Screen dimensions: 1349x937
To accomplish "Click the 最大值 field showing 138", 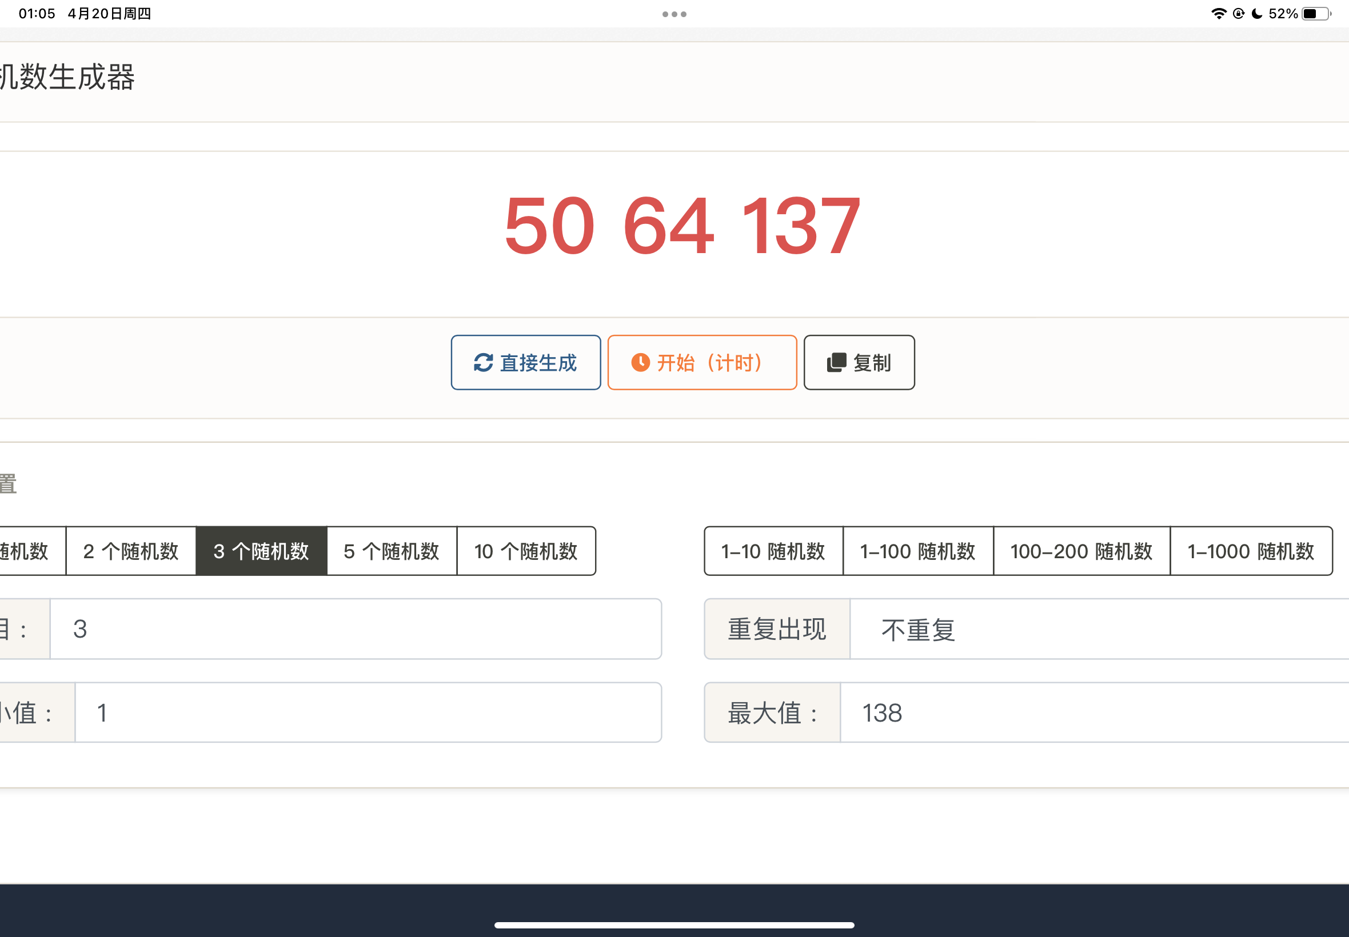I will pos(1095,712).
